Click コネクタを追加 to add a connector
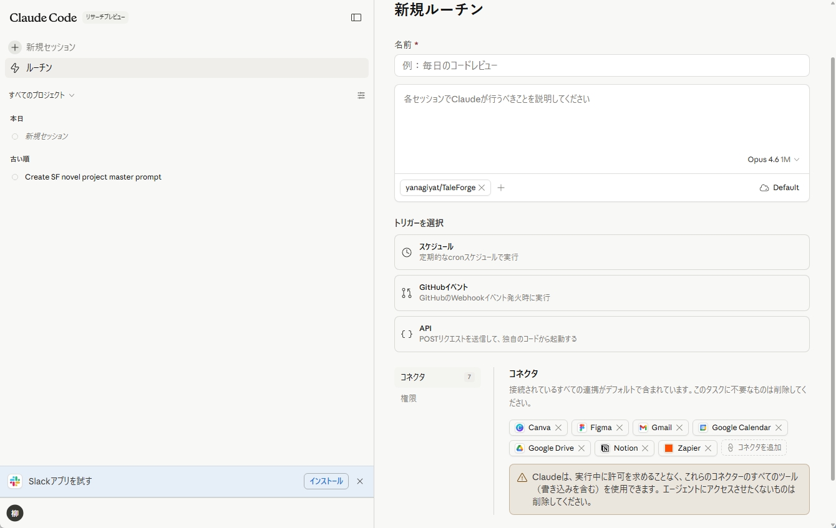 click(754, 448)
